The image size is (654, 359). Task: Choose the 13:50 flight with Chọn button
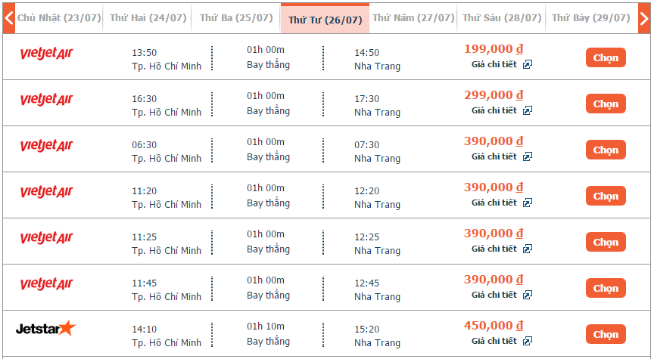click(x=606, y=57)
